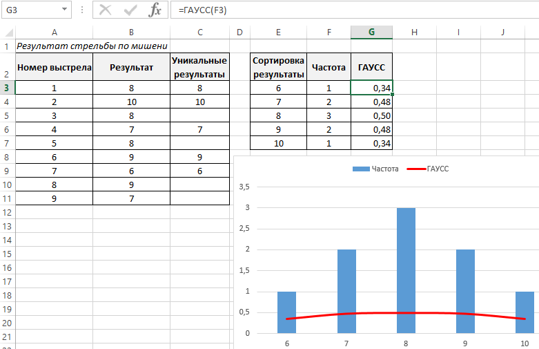Select the title cell 'Результат стрельбы по мишени'
Screen dimensions: 539x349
(x=92, y=46)
